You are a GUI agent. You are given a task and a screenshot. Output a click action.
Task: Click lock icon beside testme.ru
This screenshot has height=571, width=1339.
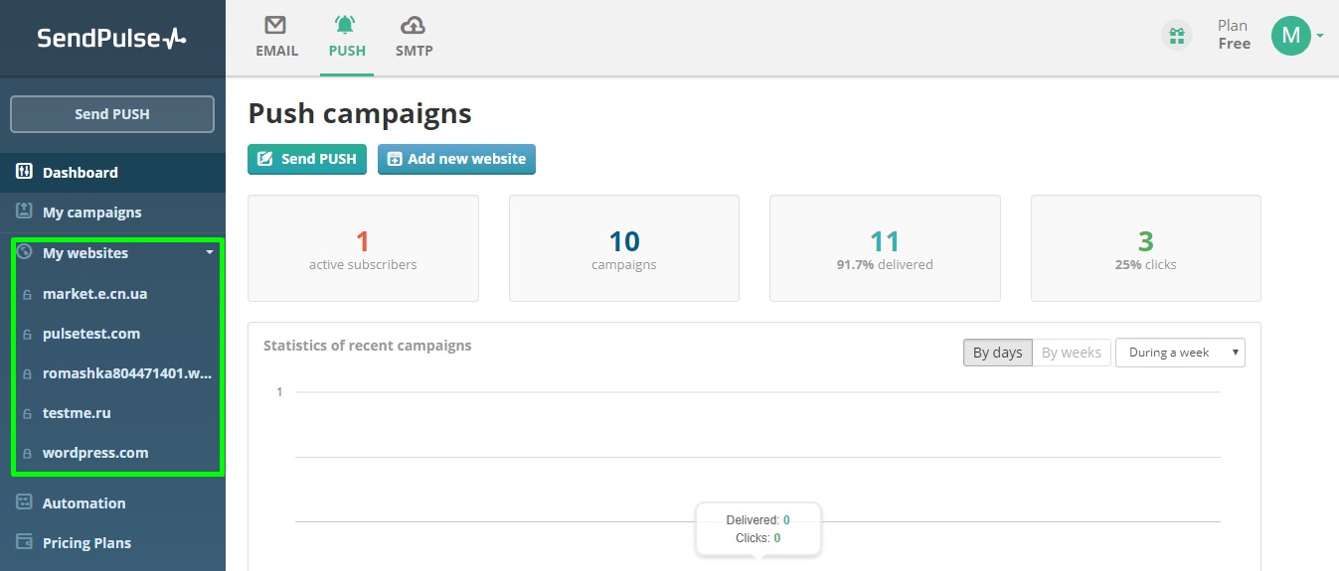coord(27,414)
